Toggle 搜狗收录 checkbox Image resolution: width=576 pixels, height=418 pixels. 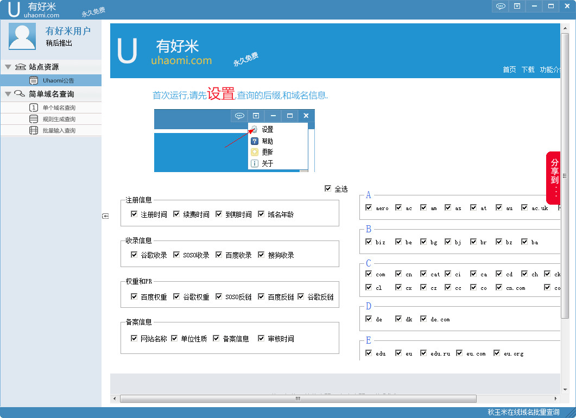coord(261,255)
